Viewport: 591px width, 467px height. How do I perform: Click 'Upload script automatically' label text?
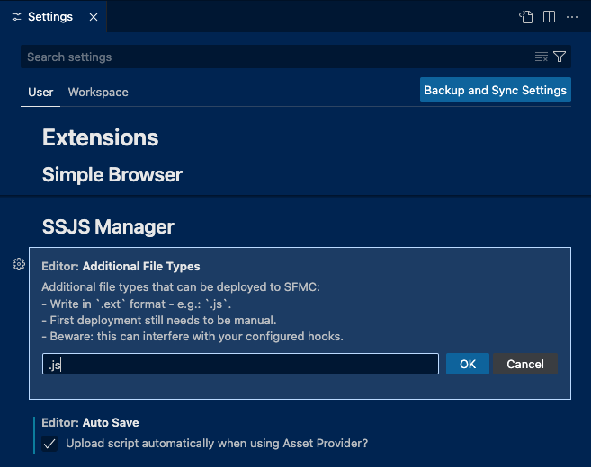click(217, 444)
